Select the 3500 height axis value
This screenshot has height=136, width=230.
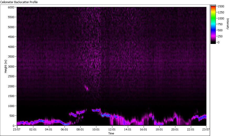11,57
